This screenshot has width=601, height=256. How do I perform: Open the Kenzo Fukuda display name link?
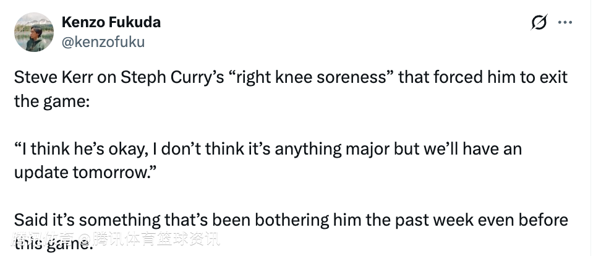[111, 22]
